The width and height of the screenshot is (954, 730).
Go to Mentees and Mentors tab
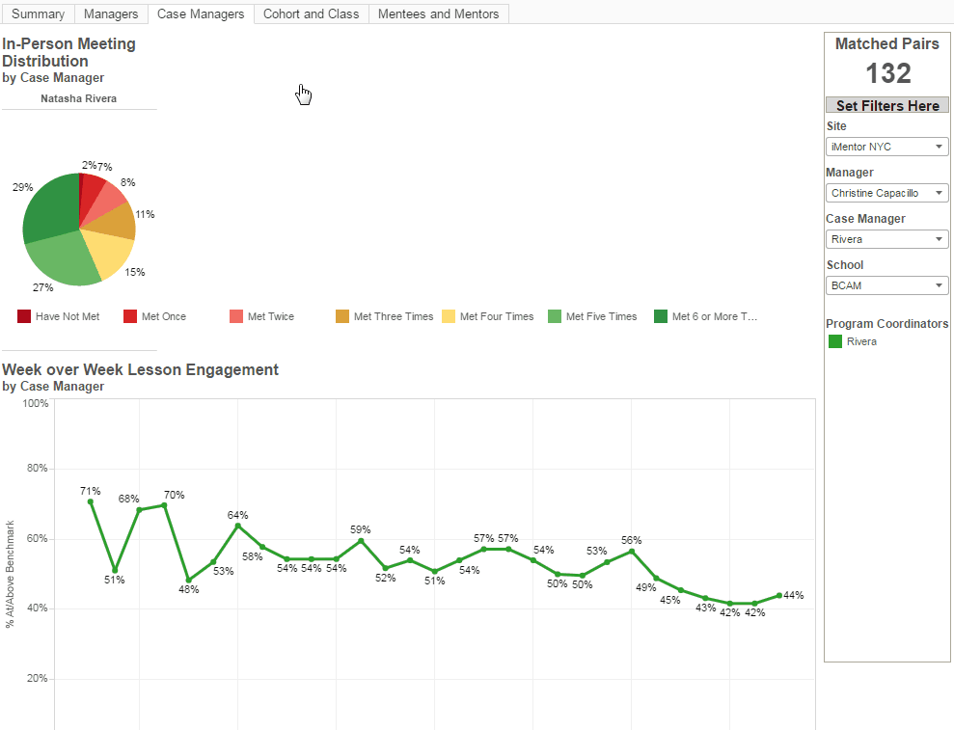pyautogui.click(x=438, y=14)
